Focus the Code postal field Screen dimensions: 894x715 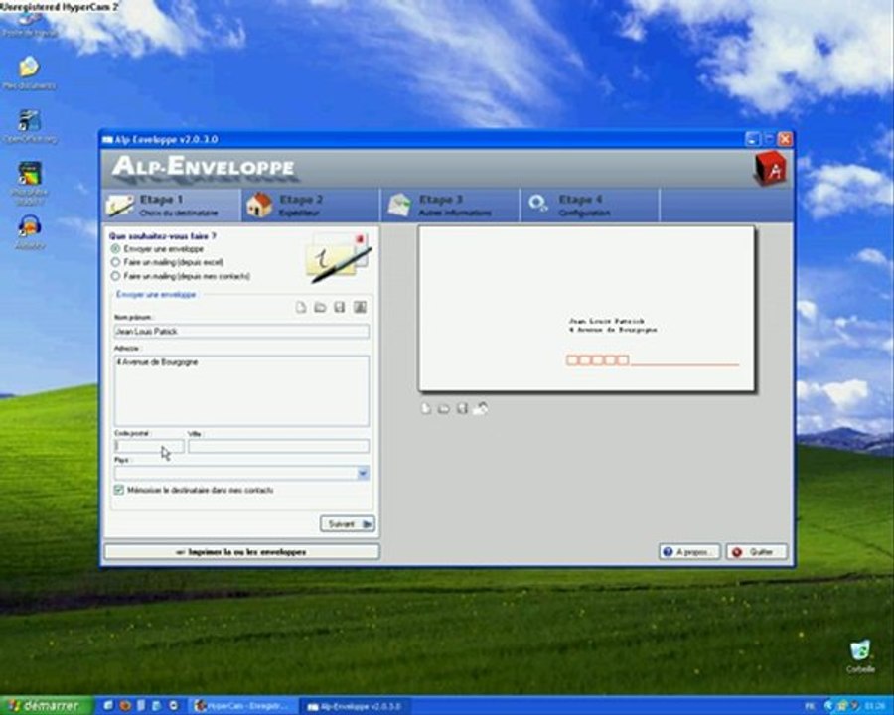click(149, 446)
